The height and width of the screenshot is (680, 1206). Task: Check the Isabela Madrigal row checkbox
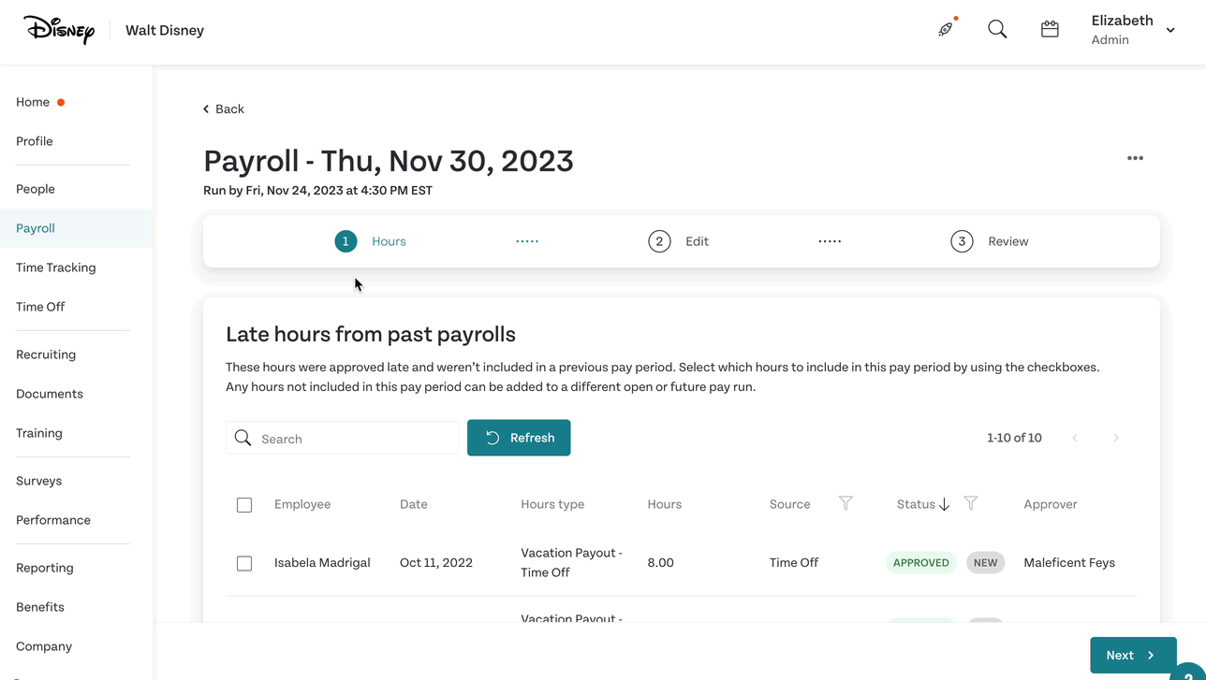[244, 563]
